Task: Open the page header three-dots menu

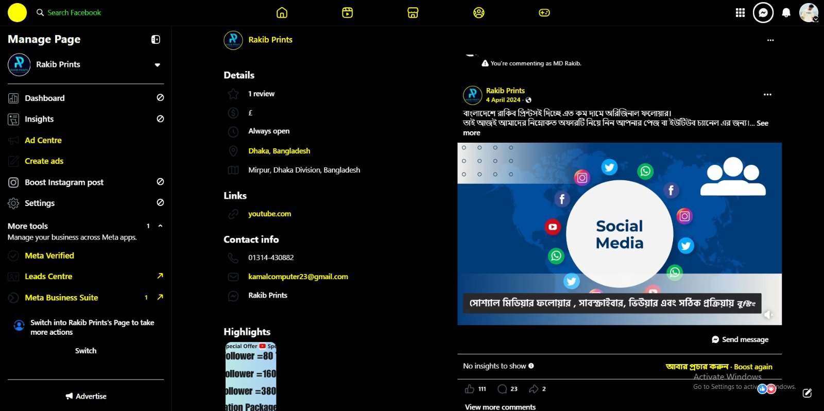Action: coord(770,40)
